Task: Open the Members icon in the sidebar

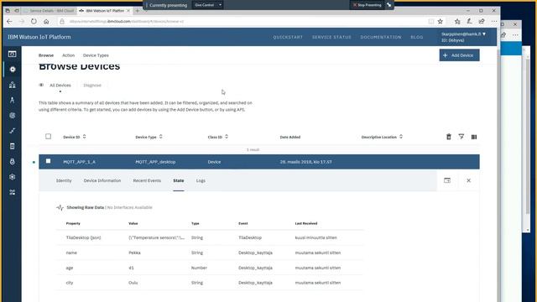Action: 12,85
